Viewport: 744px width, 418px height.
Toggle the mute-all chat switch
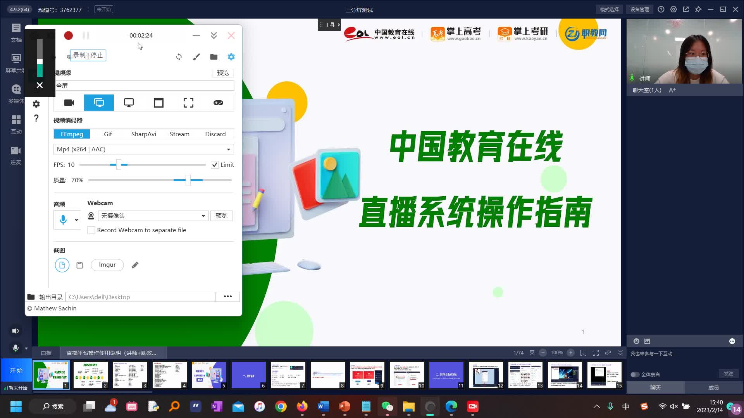(635, 375)
